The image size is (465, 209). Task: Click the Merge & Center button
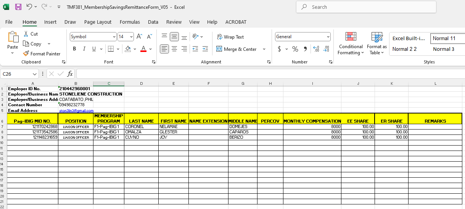(x=237, y=49)
